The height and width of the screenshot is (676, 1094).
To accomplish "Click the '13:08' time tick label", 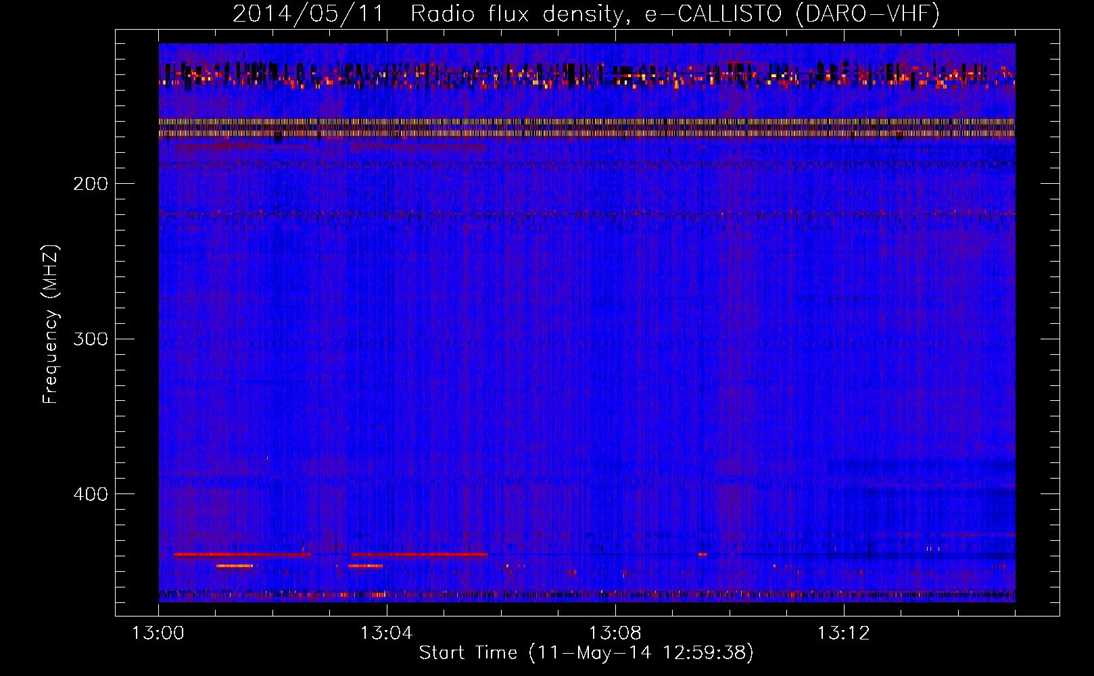I will tap(615, 633).
